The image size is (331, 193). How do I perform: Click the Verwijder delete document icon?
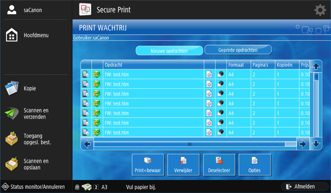pyautogui.click(x=183, y=160)
